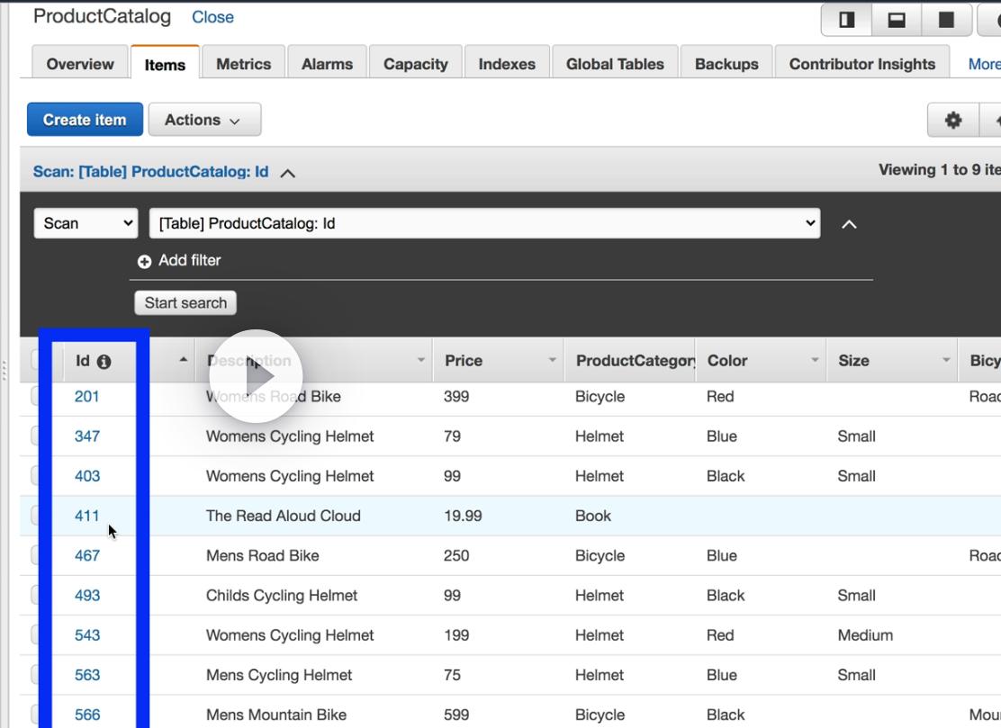Click the info icon beside Id header
This screenshot has height=728, width=1001.
pyautogui.click(x=104, y=362)
